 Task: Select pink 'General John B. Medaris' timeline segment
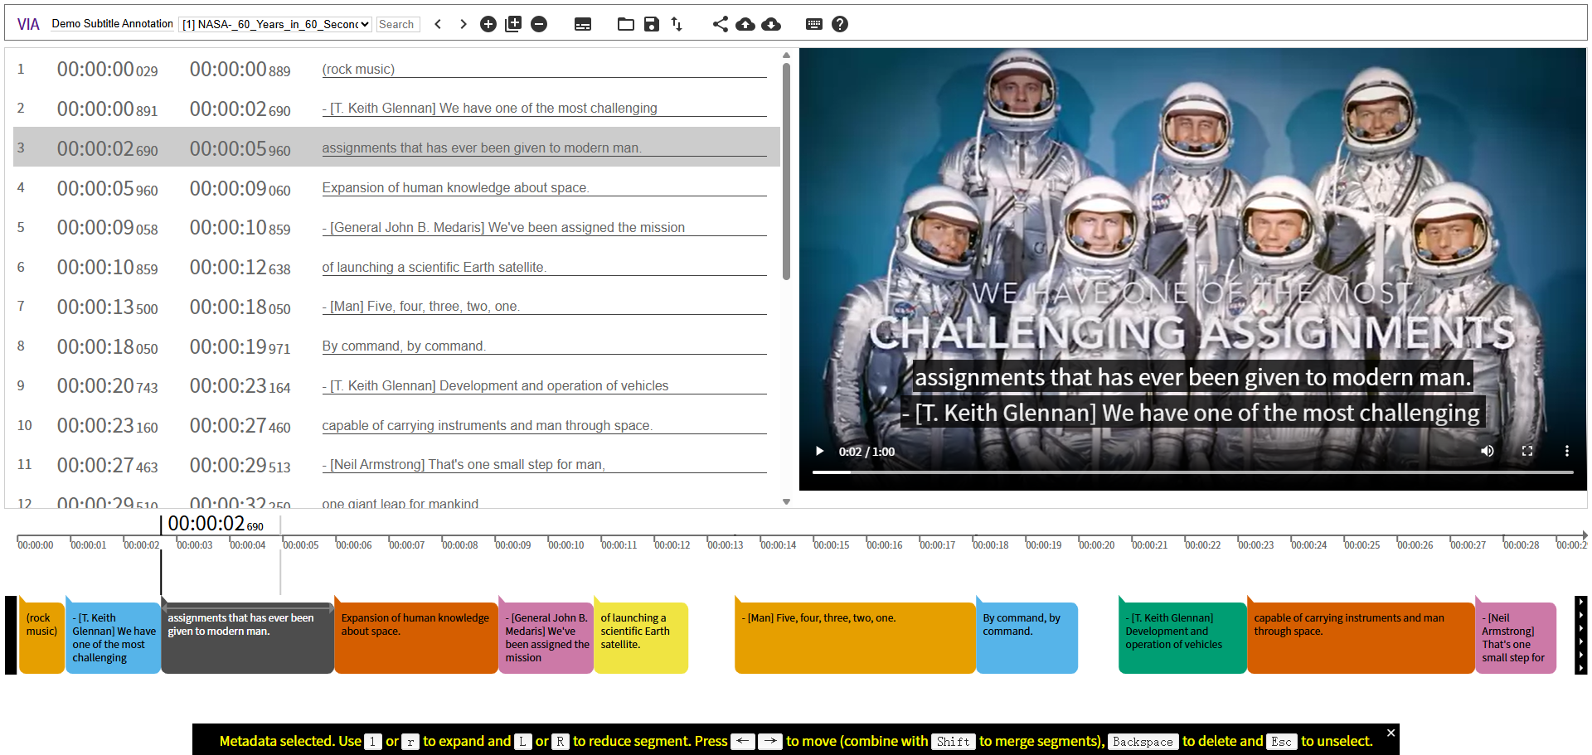point(546,636)
